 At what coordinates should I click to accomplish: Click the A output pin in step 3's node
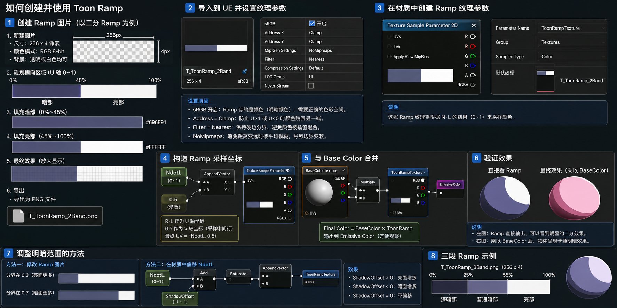point(473,75)
